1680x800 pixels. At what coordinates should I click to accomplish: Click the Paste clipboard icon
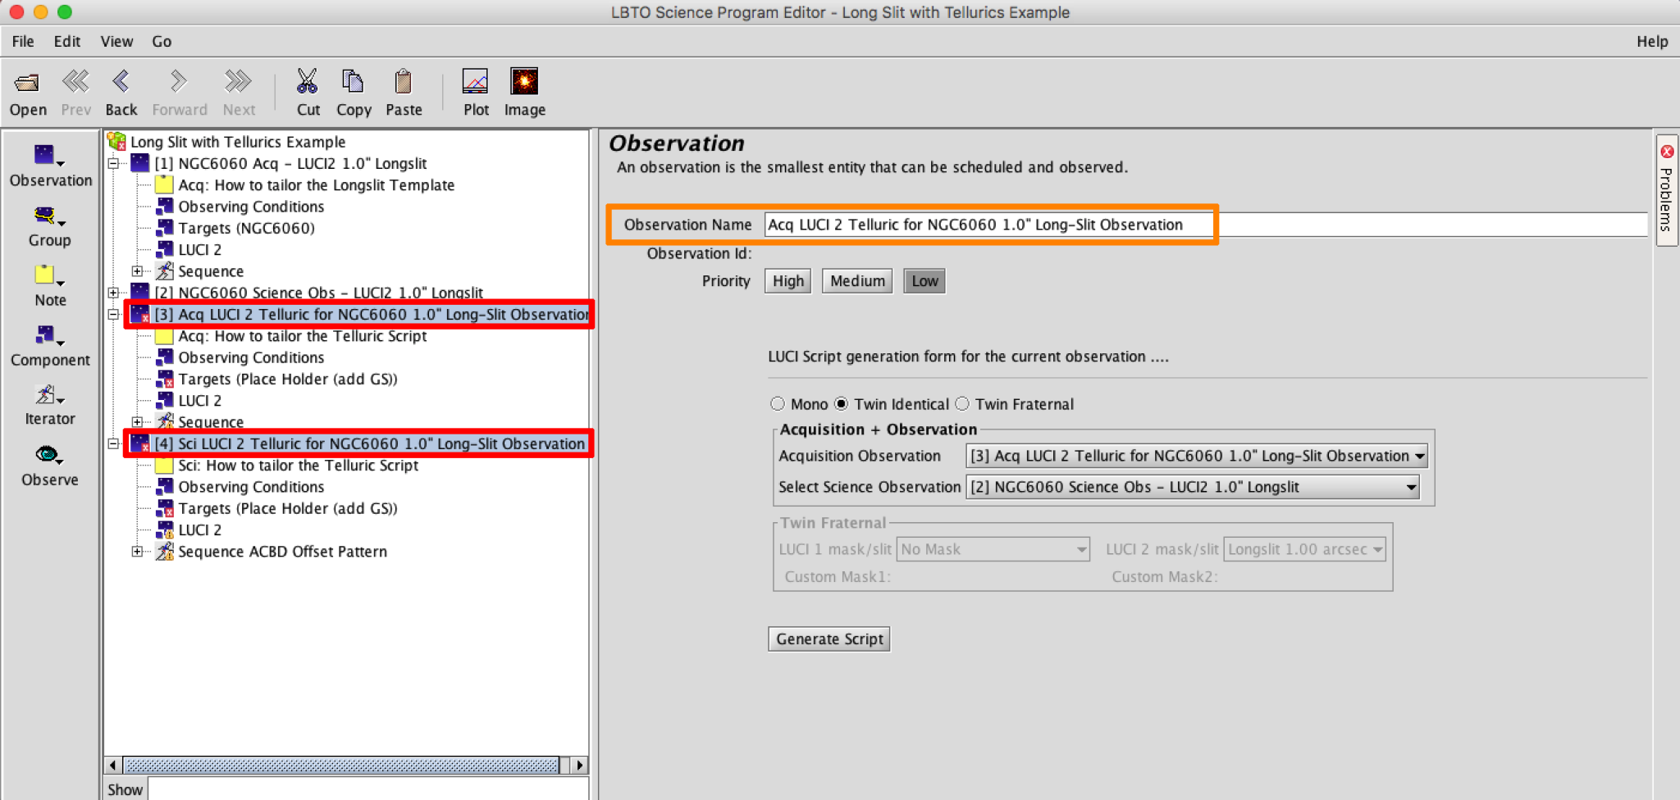[x=404, y=81]
